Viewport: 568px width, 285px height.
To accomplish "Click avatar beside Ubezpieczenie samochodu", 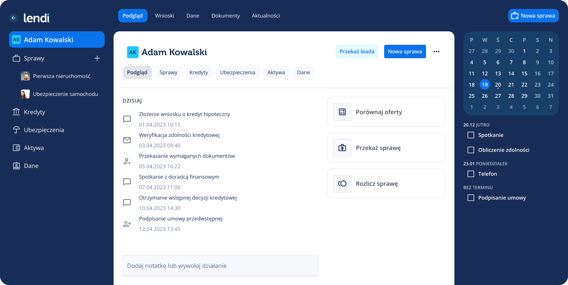I will click(25, 94).
